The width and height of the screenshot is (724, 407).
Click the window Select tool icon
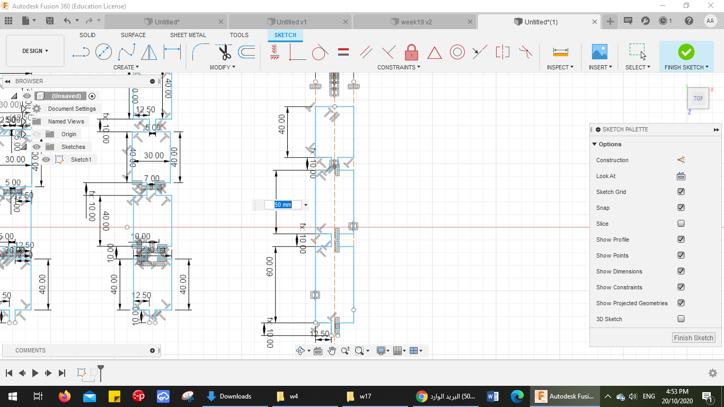(x=638, y=51)
